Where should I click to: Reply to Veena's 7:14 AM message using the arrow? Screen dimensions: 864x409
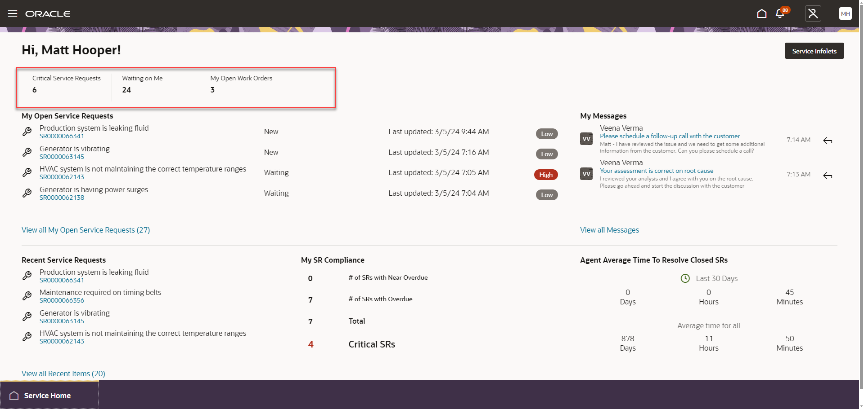828,141
